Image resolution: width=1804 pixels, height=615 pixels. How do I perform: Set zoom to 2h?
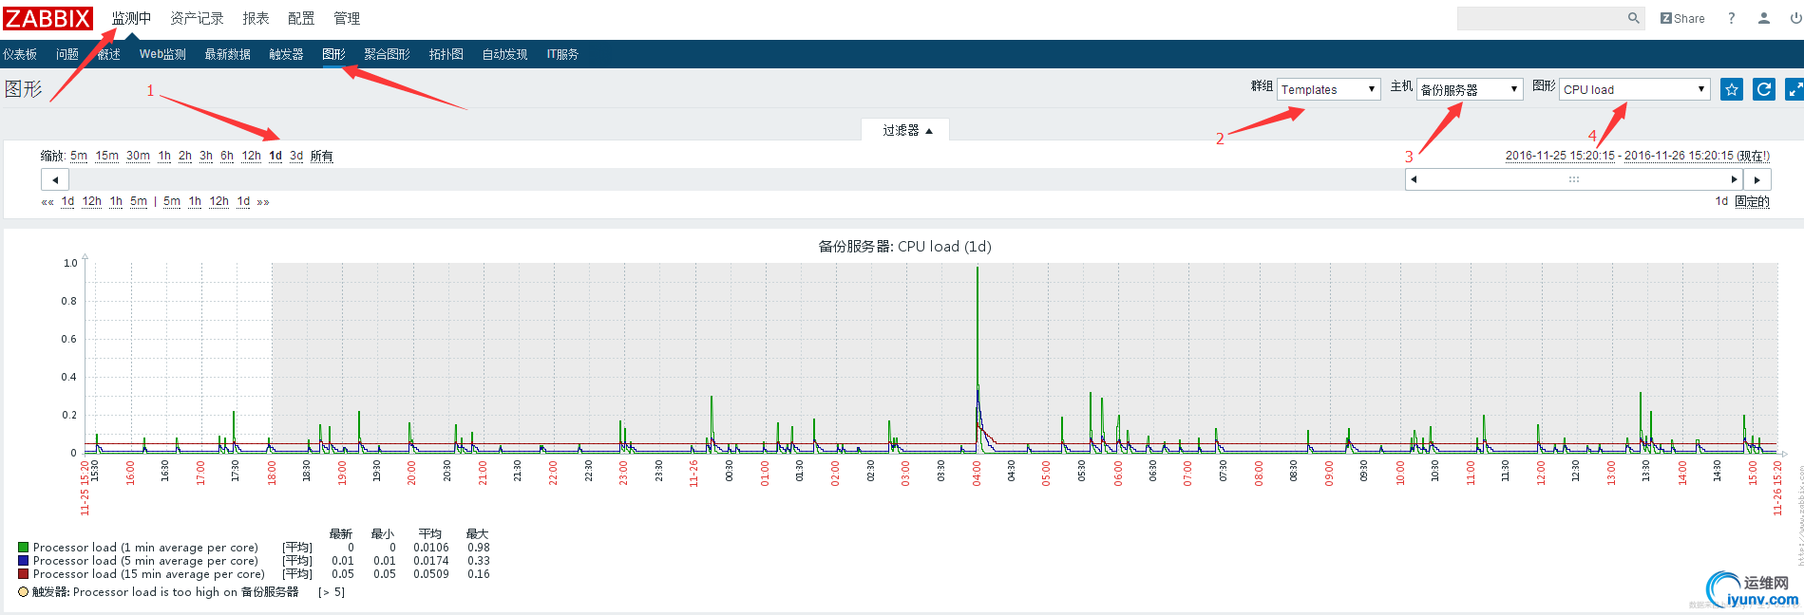click(x=184, y=156)
